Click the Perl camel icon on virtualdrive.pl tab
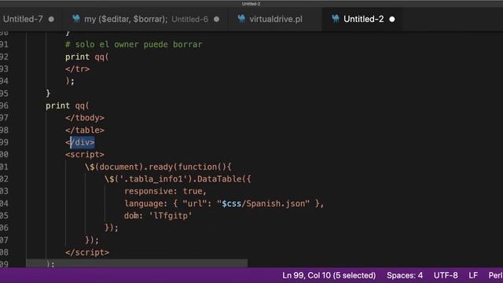This screenshot has width=503, height=283. (x=241, y=19)
